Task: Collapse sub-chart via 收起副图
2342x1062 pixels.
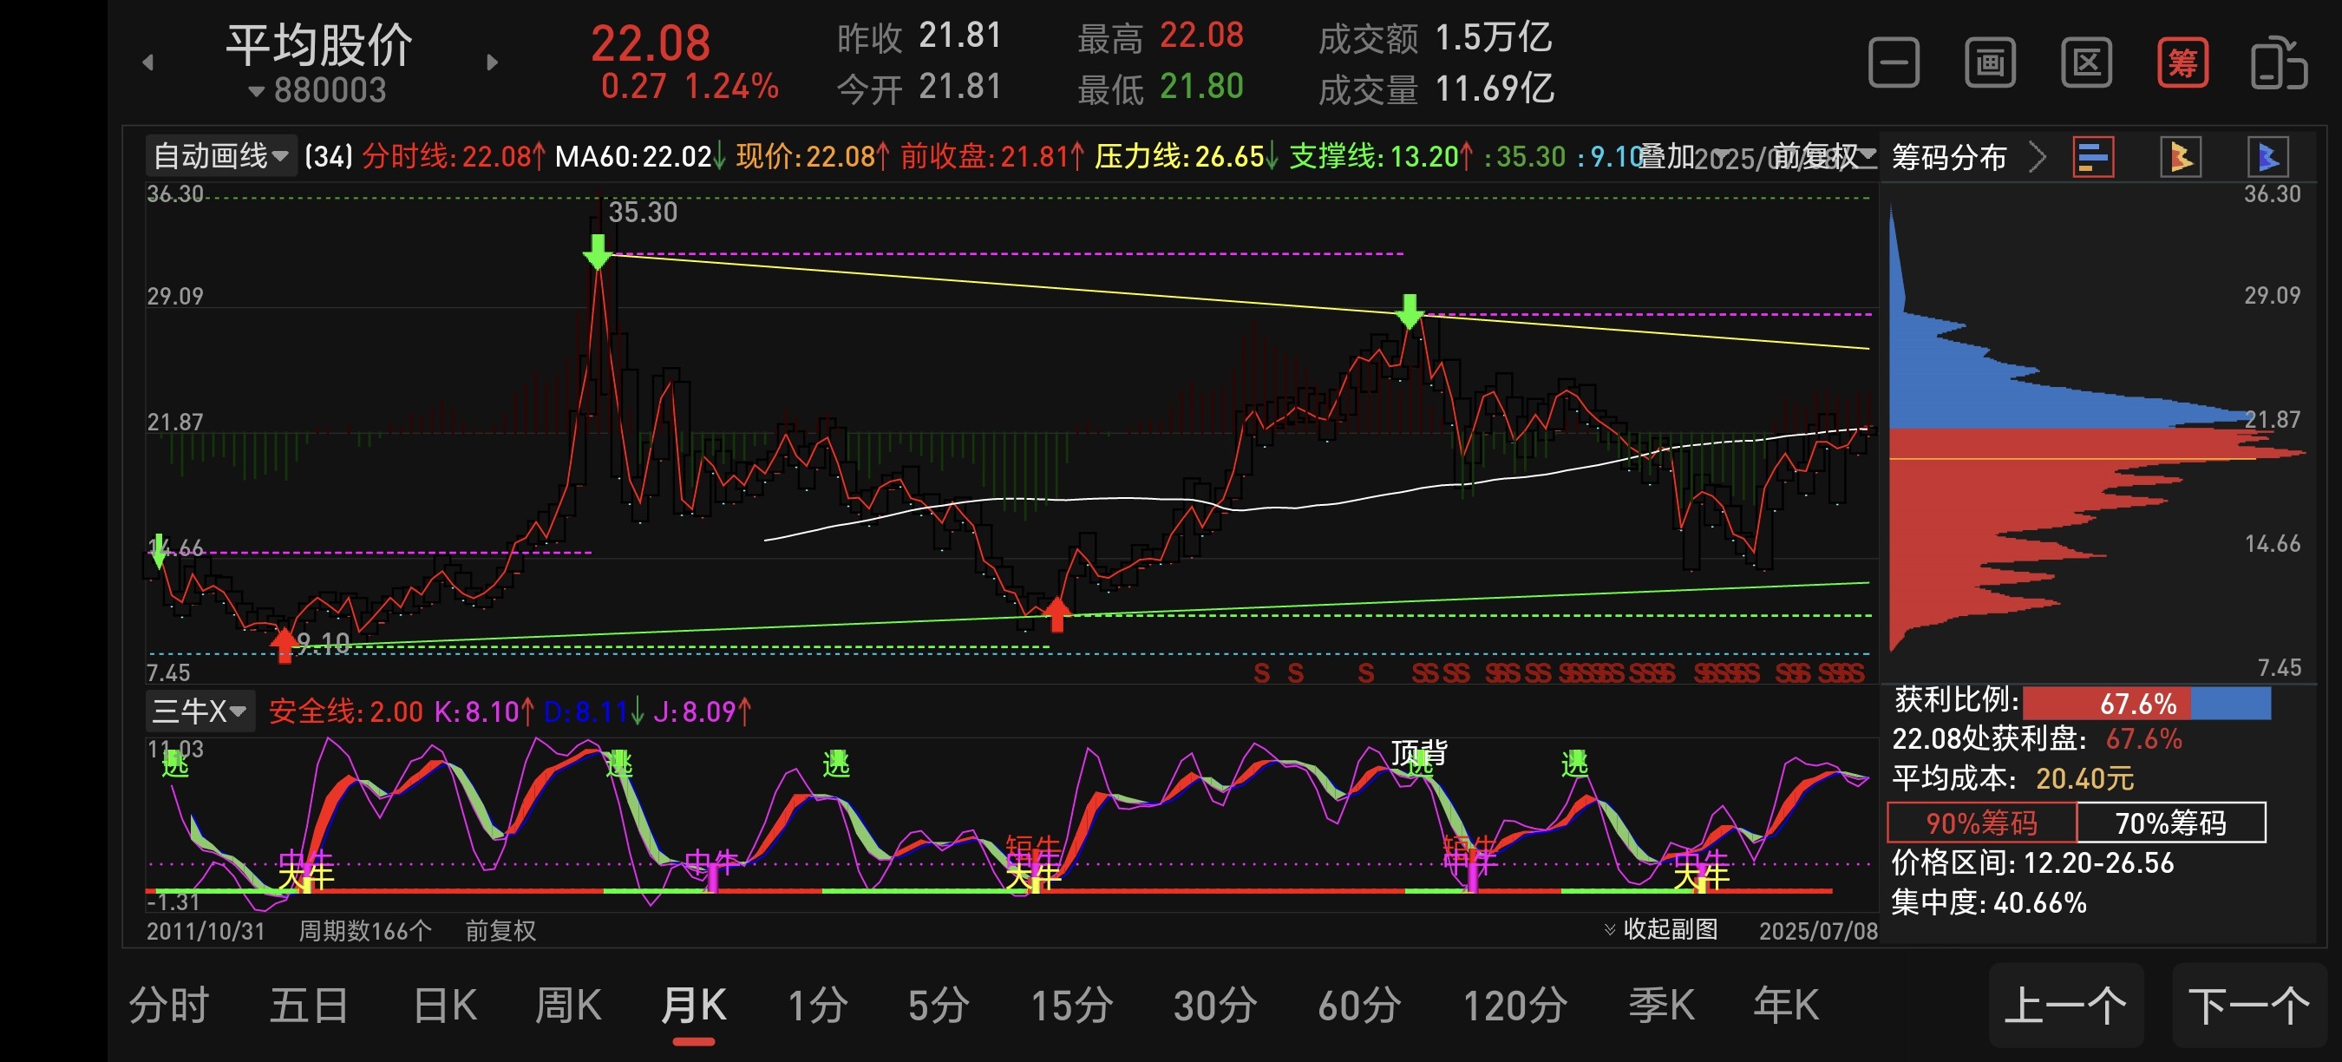Action: click(1661, 929)
